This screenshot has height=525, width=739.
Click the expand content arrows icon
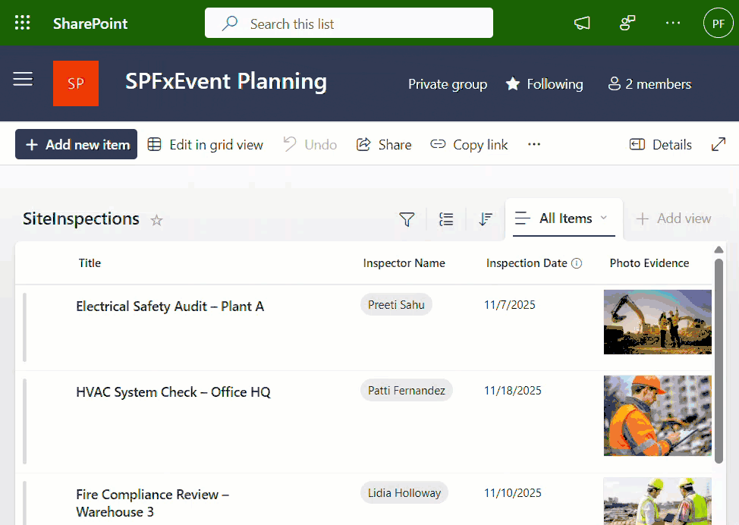click(719, 144)
